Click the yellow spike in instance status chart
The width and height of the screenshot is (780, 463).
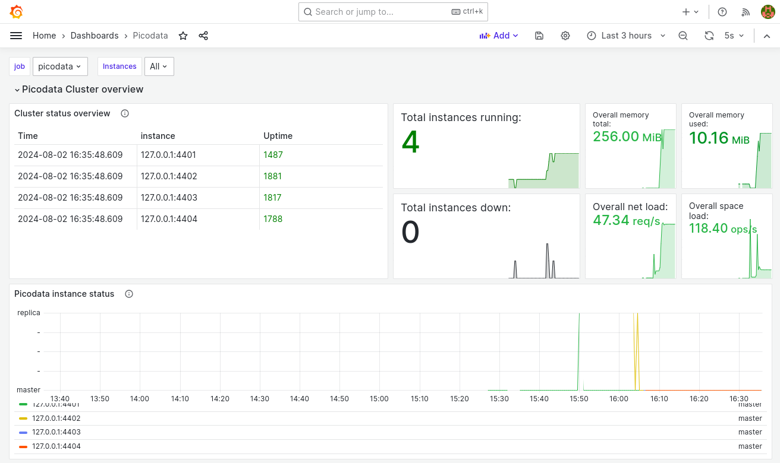(x=636, y=350)
